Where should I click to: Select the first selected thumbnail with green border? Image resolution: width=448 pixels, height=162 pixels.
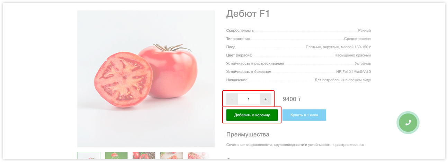click(89, 155)
